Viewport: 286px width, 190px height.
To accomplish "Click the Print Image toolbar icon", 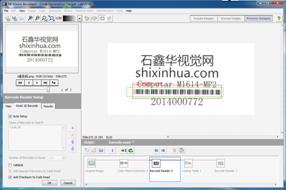I will [x=21, y=18].
